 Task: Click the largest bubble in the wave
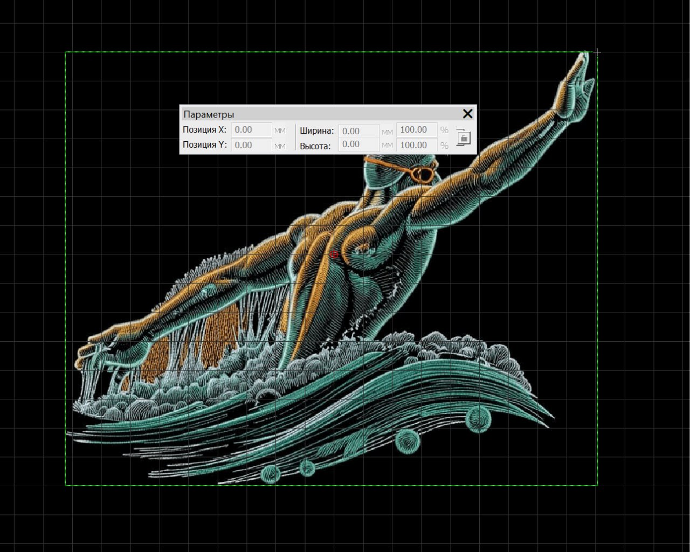coord(478,419)
